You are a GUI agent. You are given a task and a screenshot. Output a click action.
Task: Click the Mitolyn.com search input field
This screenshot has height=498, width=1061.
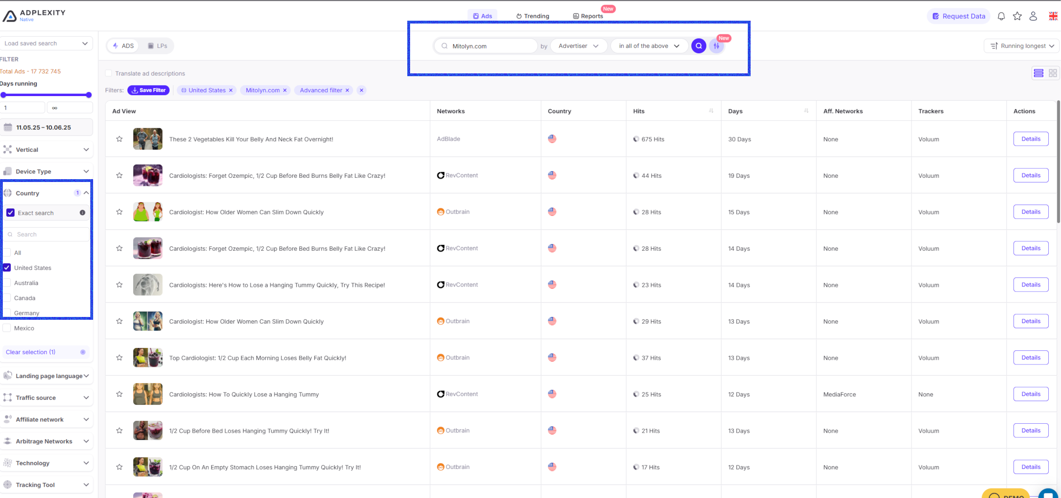tap(485, 46)
